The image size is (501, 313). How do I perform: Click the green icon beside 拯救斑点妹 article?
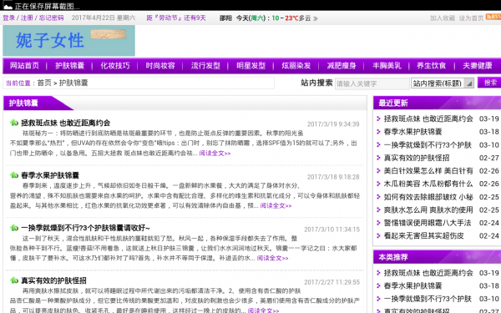click(x=13, y=123)
